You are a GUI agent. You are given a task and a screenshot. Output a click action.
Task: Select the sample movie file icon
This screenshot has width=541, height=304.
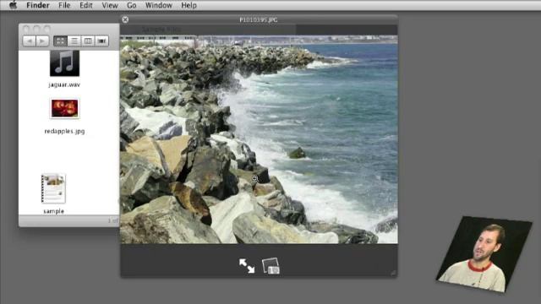[53, 188]
